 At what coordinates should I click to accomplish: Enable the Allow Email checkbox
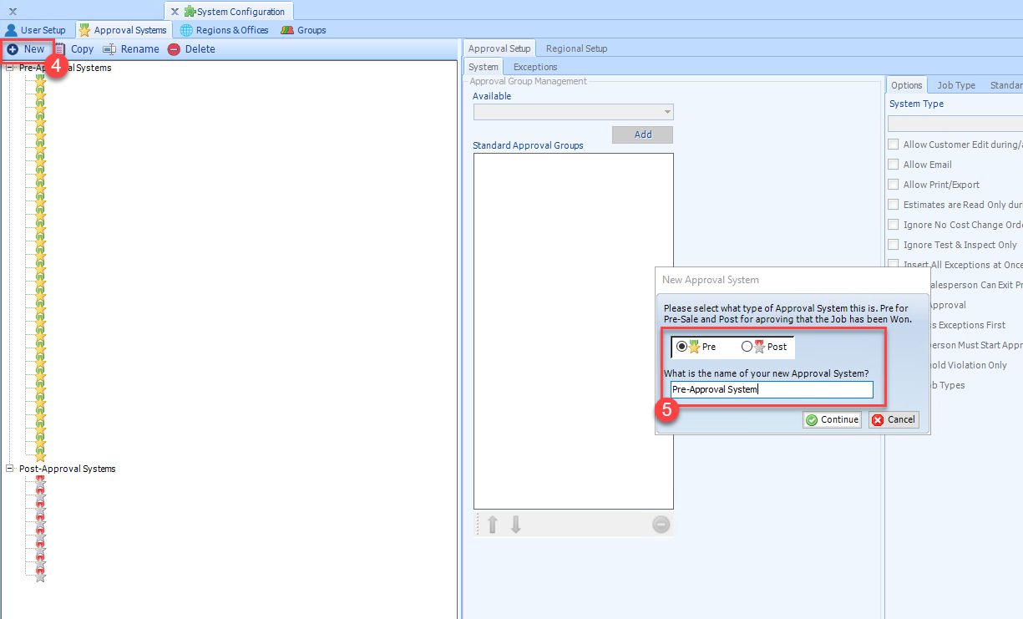(x=892, y=164)
